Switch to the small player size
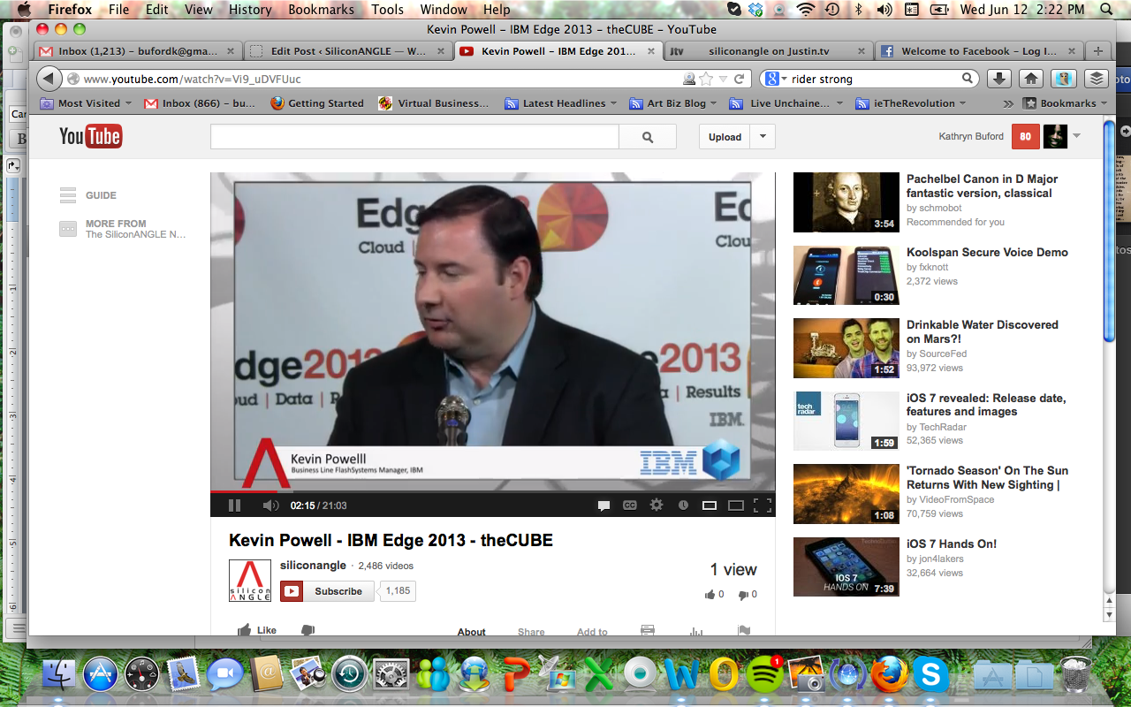1131x707 pixels. coord(709,506)
